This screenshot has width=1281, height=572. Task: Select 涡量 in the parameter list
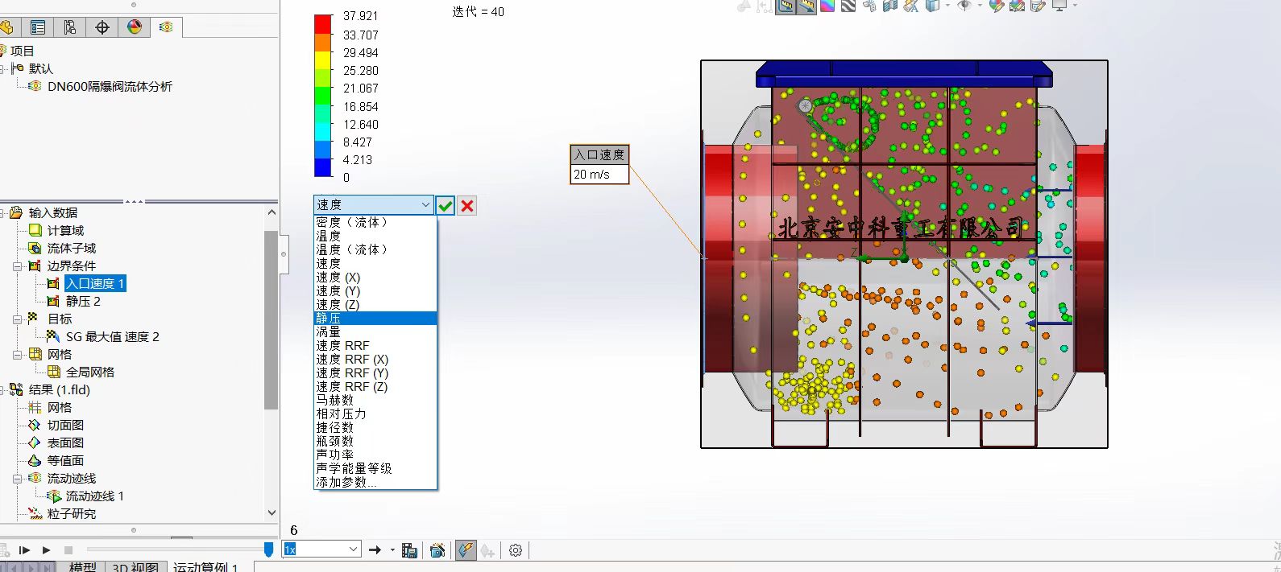coord(375,332)
